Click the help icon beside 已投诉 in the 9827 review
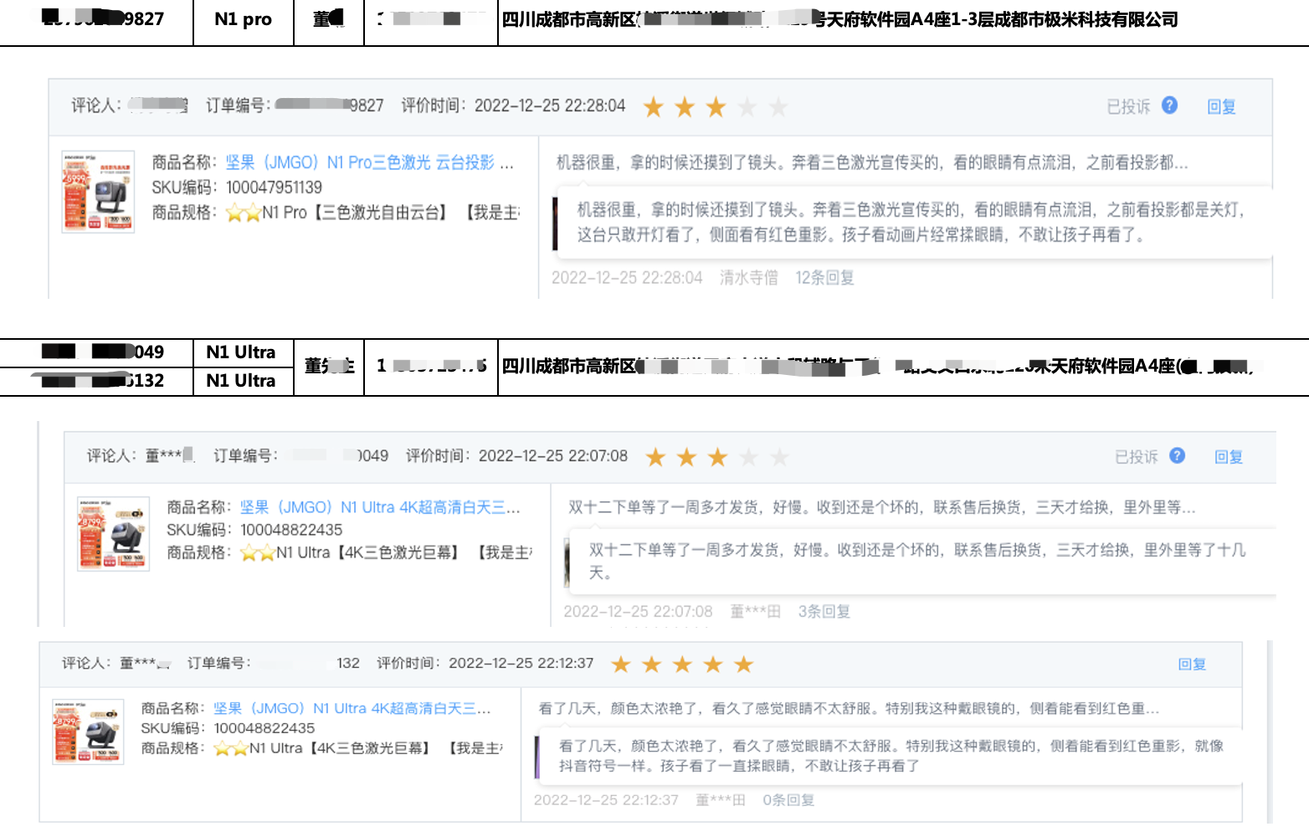The image size is (1309, 837). 1170,105
